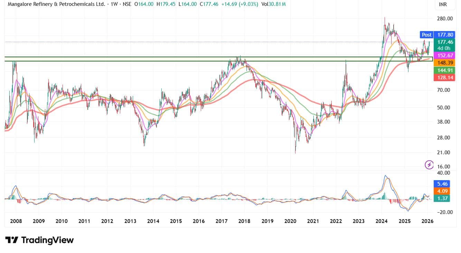
Task: Click the 2012 label on time axis
Action: [107, 221]
